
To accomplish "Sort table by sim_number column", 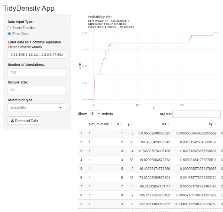I will coord(98,124).
